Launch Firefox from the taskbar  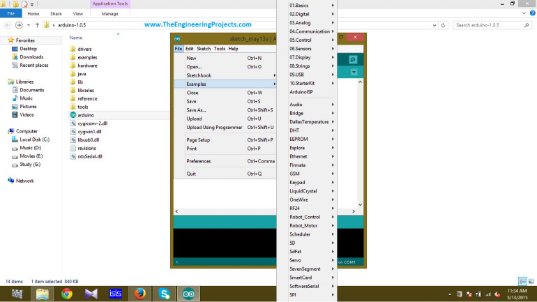coord(139,293)
